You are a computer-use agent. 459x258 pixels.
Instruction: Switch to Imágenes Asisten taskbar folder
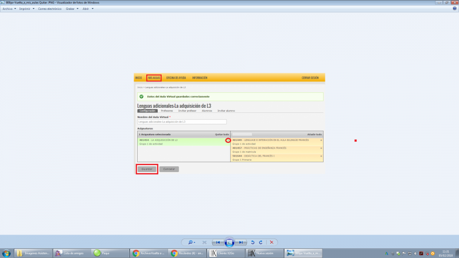point(33,253)
